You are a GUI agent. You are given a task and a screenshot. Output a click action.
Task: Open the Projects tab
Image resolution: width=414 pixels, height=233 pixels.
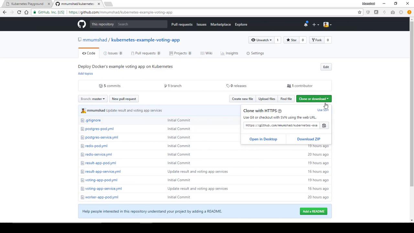point(180,53)
